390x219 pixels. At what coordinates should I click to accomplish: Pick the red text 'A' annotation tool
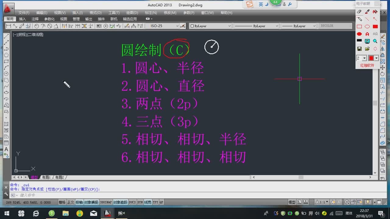pyautogui.click(x=367, y=34)
